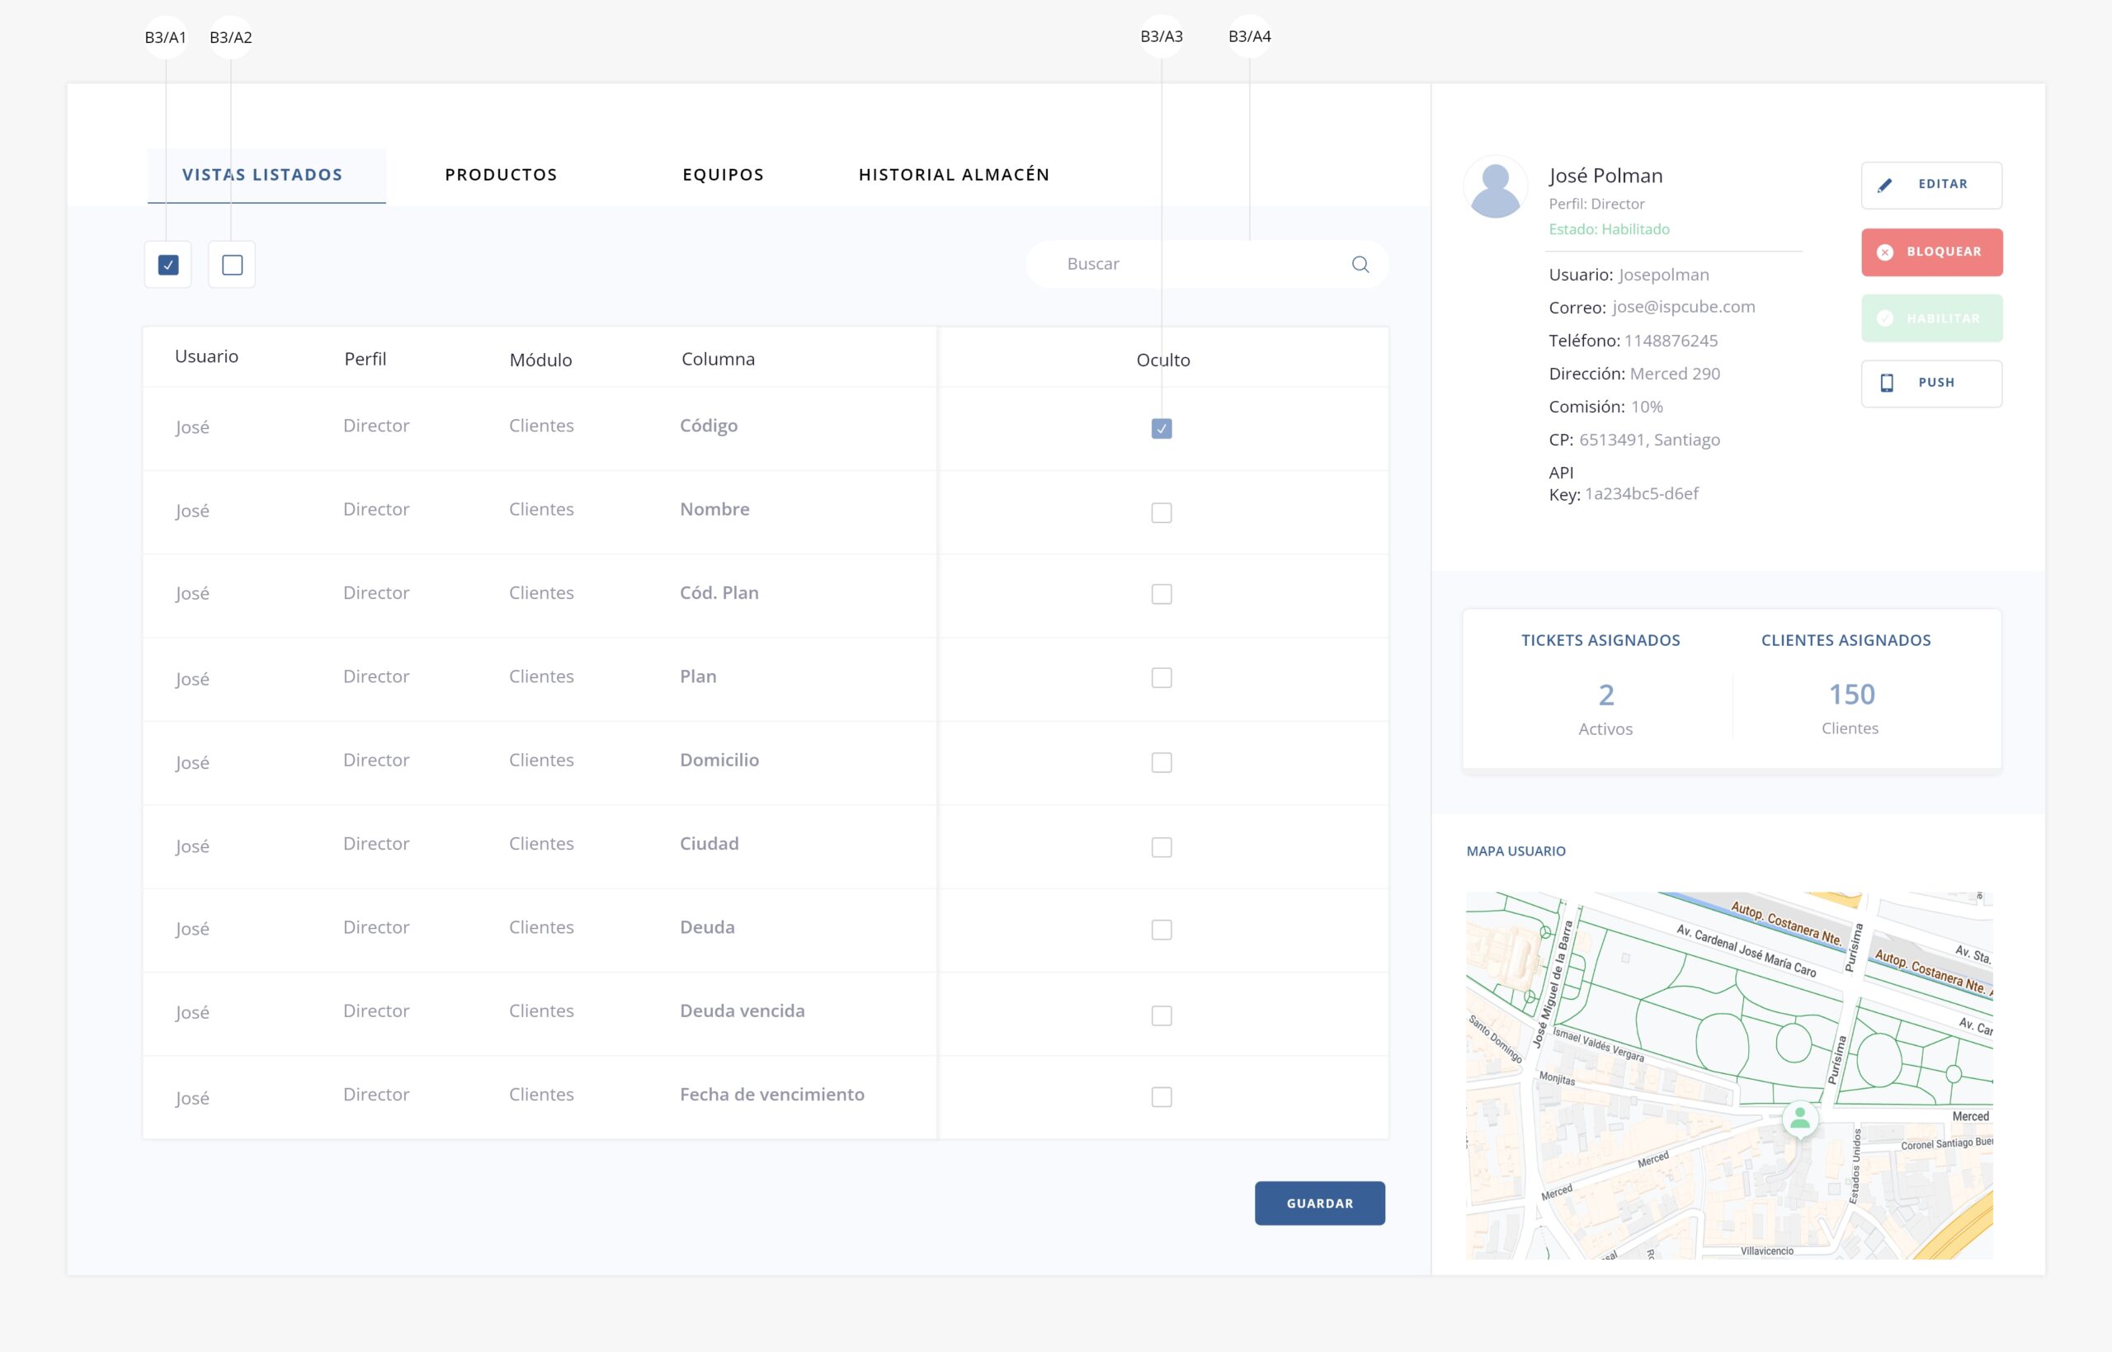Click into the Buscar search field
2112x1352 pixels.
pos(1194,264)
